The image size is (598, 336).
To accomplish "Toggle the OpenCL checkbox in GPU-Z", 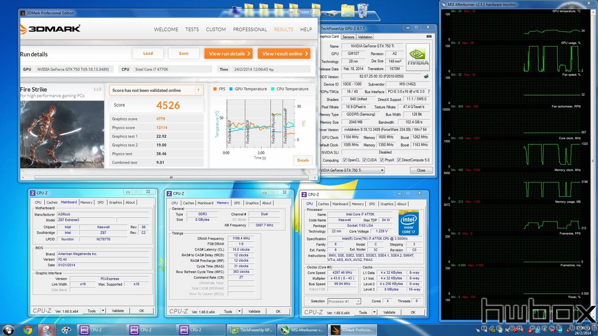I will [x=345, y=160].
